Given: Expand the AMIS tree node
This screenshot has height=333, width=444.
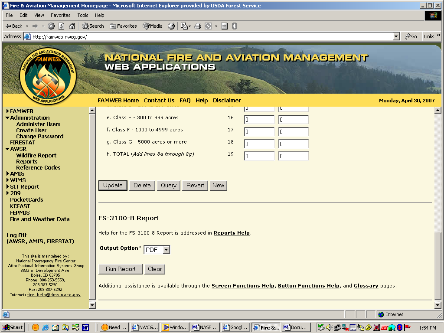Looking at the screenshot, I should pyautogui.click(x=8, y=174).
